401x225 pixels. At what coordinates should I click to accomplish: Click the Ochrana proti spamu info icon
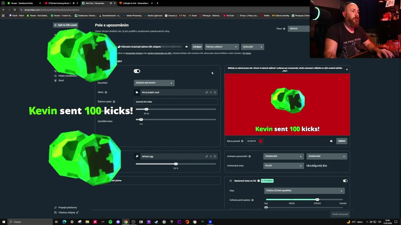point(253,200)
